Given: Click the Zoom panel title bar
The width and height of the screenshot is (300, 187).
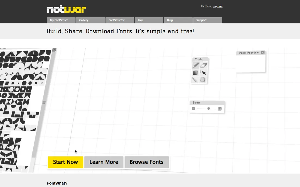Looking at the screenshot, I should 207,102.
